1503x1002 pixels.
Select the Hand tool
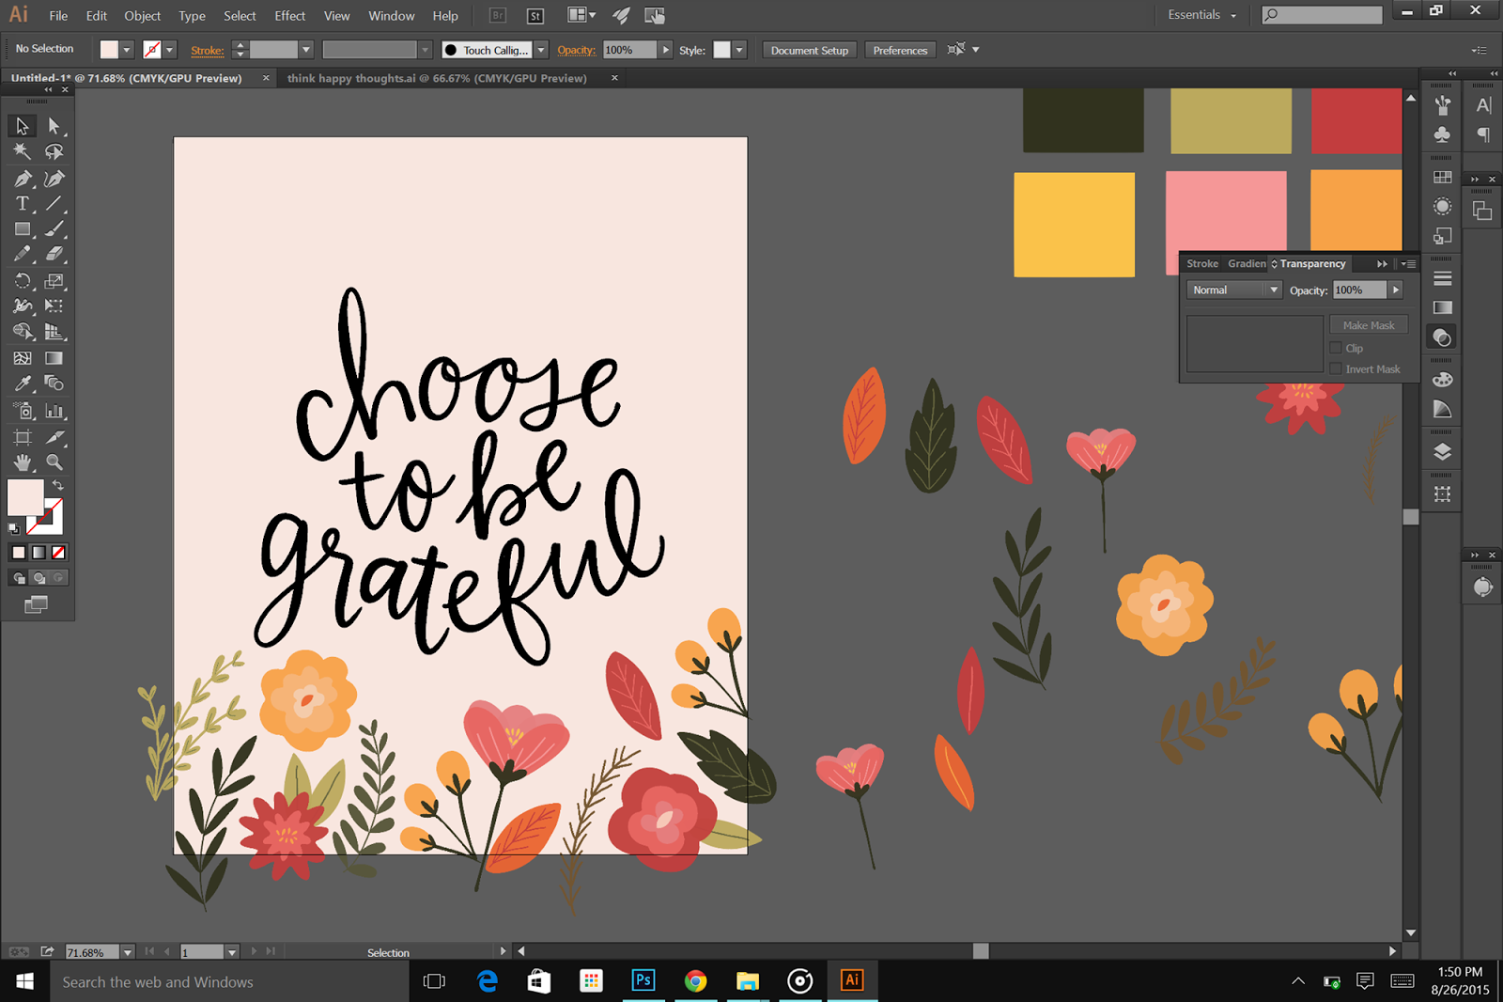[x=23, y=462]
